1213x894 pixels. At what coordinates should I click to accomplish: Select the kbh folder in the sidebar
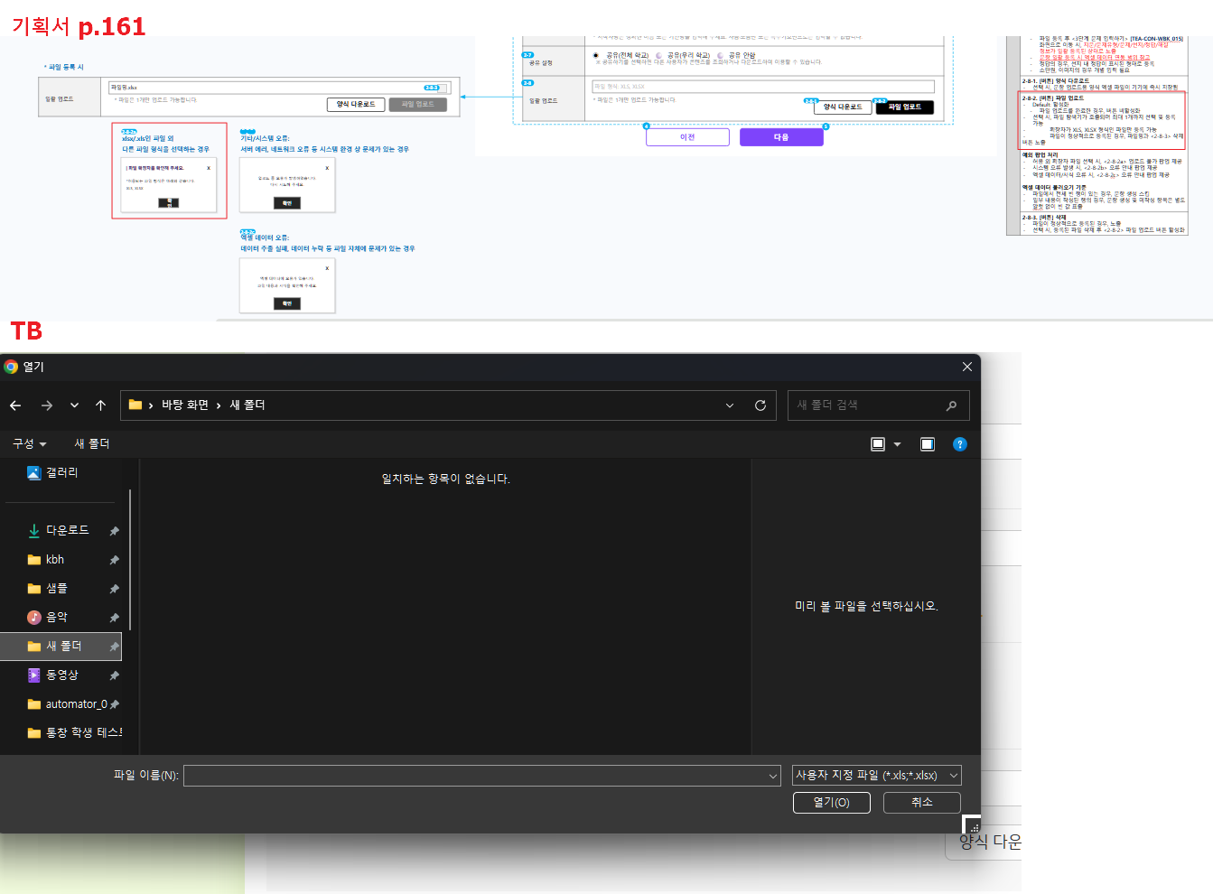coord(55,560)
